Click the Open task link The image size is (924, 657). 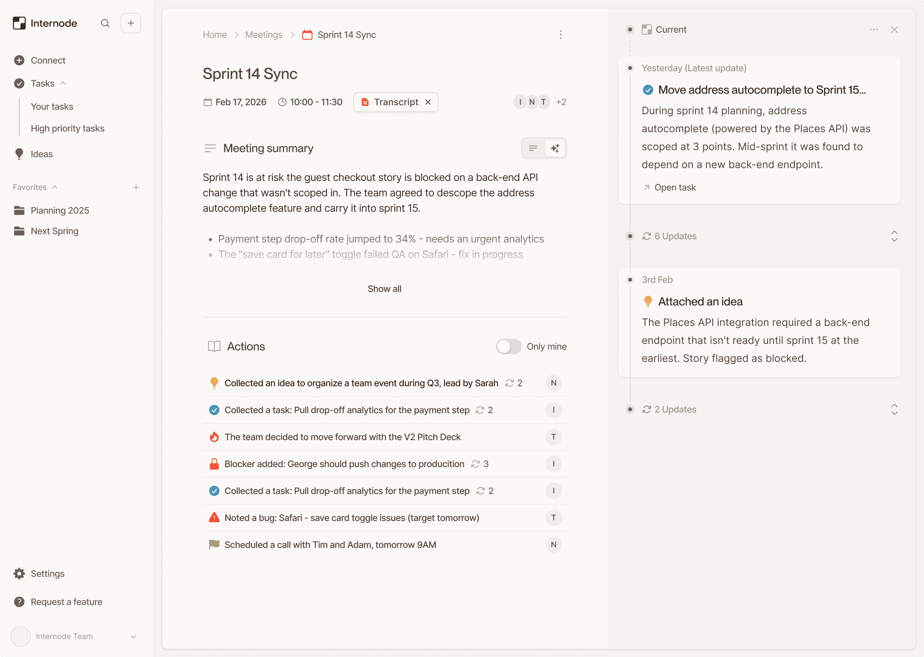(675, 187)
